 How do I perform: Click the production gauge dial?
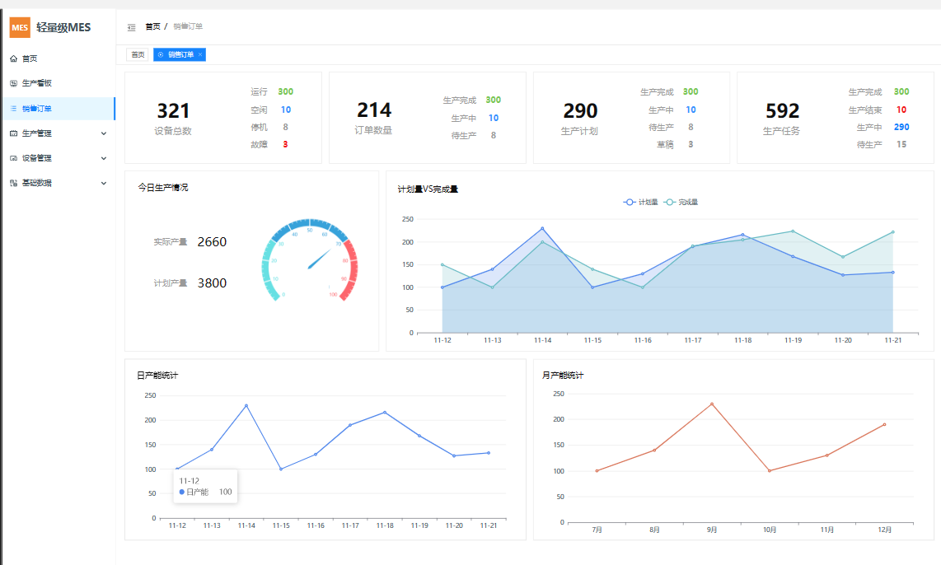(310, 259)
